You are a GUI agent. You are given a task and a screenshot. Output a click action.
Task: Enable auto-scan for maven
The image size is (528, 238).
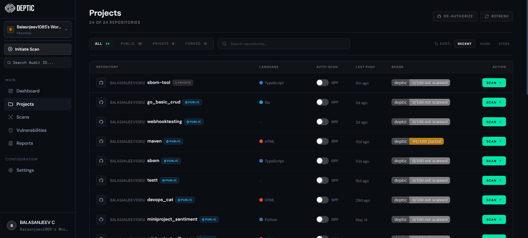click(322, 141)
